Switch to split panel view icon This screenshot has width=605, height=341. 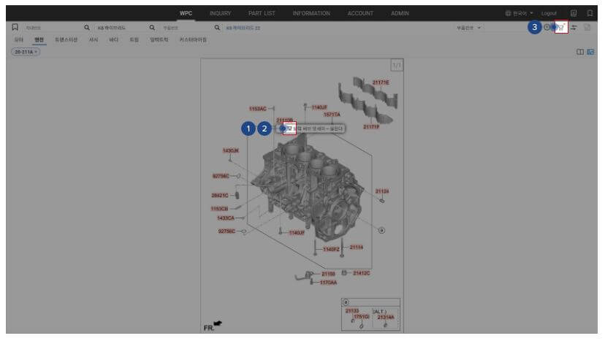(580, 52)
